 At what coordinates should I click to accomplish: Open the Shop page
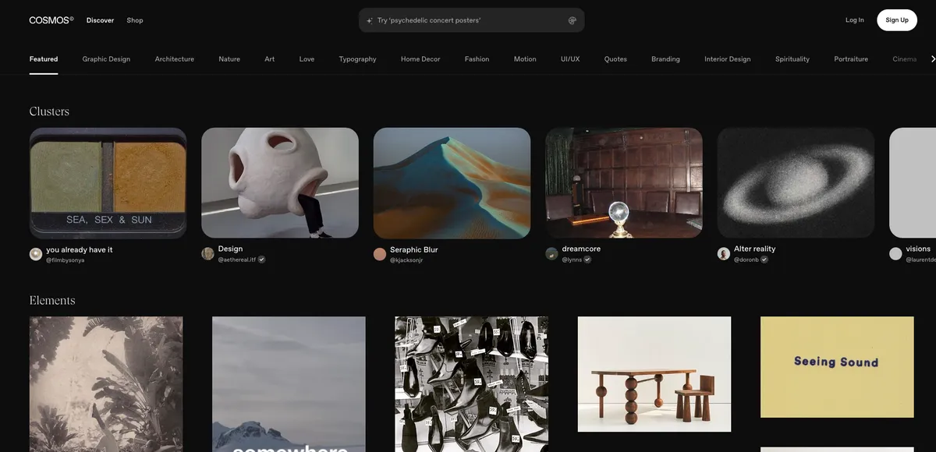pyautogui.click(x=135, y=20)
